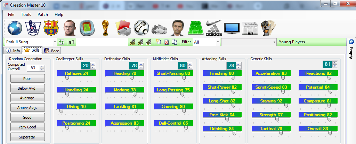The width and height of the screenshot is (356, 144).
Task: Open the newspaper icon in toolbar
Action: tap(250, 28)
